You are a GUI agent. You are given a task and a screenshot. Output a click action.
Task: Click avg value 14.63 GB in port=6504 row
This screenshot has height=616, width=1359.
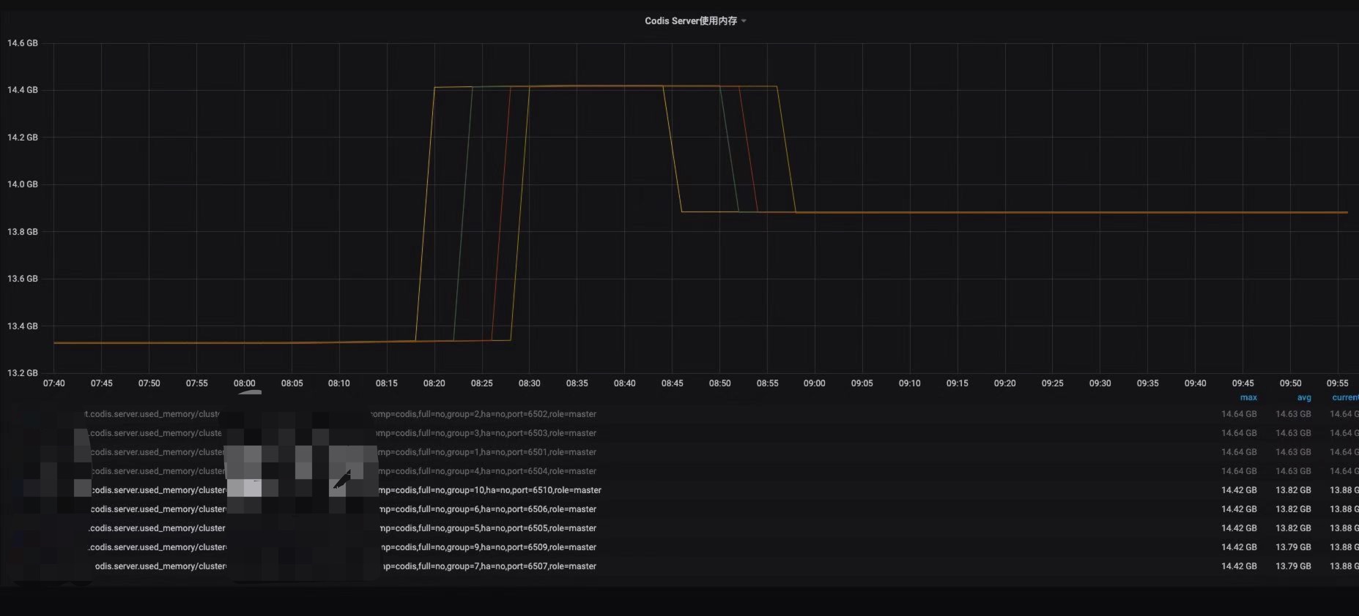1293,471
